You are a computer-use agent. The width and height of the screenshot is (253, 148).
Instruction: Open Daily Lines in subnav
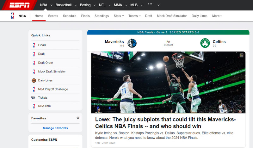click(x=200, y=16)
